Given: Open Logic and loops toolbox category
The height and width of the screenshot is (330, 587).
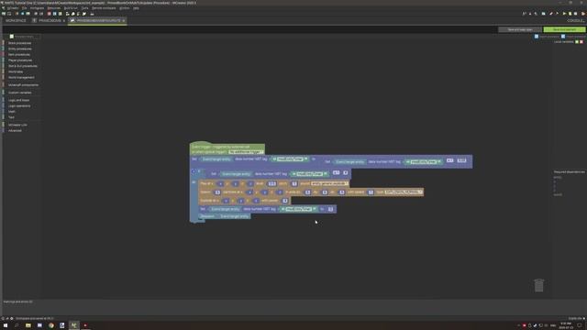Looking at the screenshot, I should (x=18, y=100).
